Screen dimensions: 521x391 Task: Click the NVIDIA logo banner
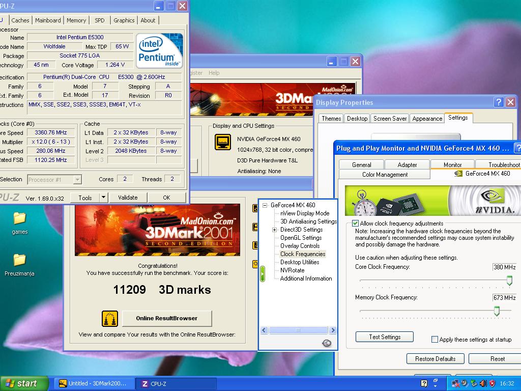[432, 201]
